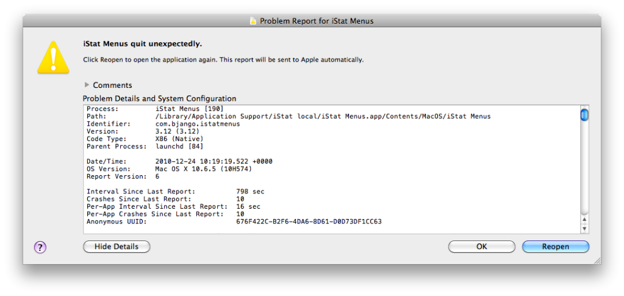Click the 'Process: iStat Menus [190]' line
Image resolution: width=624 pixels, height=296 pixels.
point(155,109)
